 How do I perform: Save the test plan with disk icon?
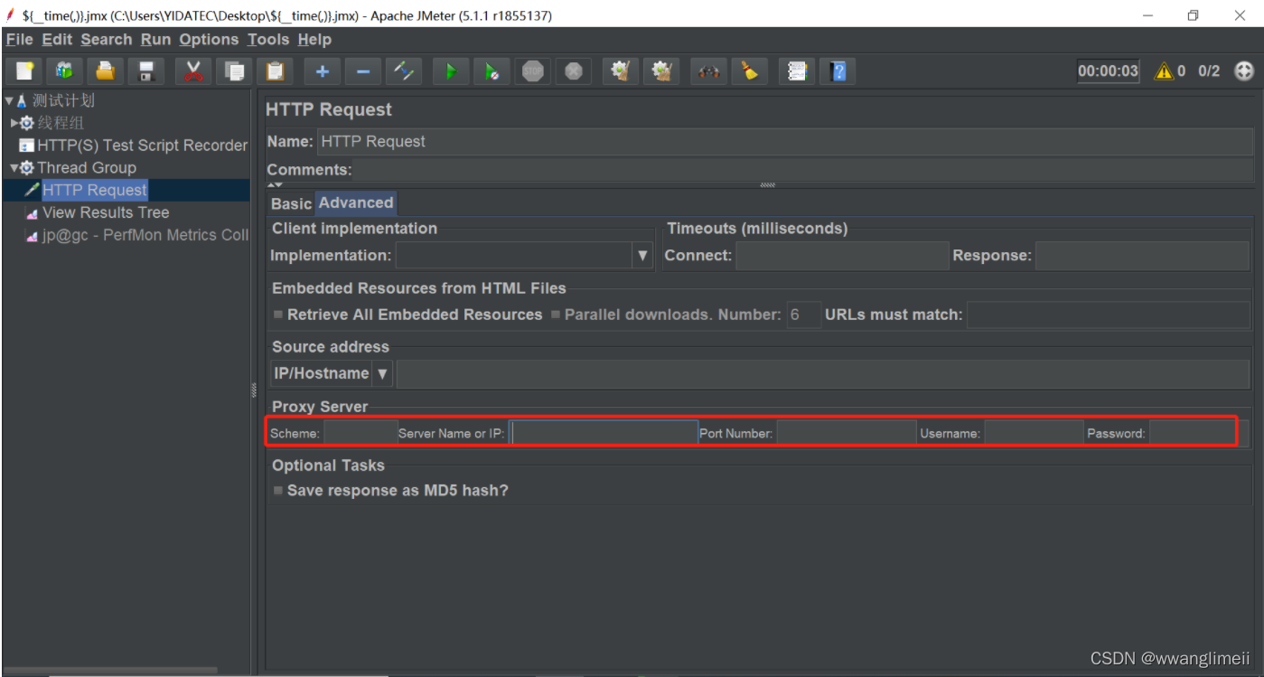(x=145, y=71)
